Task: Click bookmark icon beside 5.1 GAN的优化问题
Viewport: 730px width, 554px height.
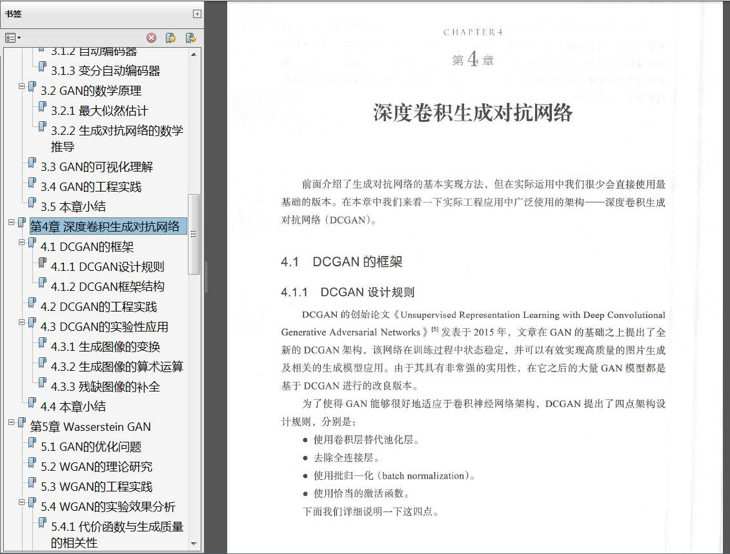Action: pyautogui.click(x=32, y=442)
